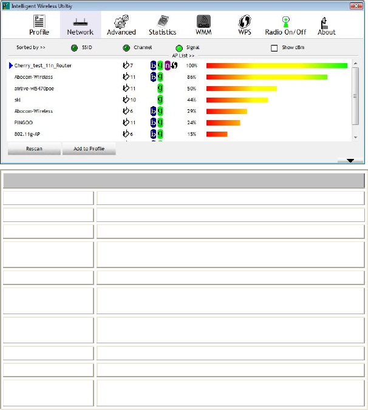Image resolution: width=368 pixels, height=410 pixels.
Task: Click channel antenna icon for Cherry_test_11n_Router
Action: [x=126, y=65]
